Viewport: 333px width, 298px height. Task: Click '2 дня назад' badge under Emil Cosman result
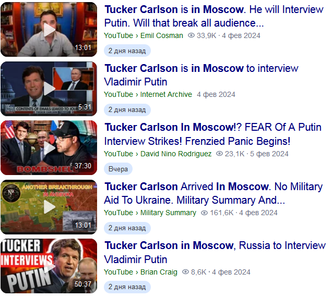[x=127, y=51]
